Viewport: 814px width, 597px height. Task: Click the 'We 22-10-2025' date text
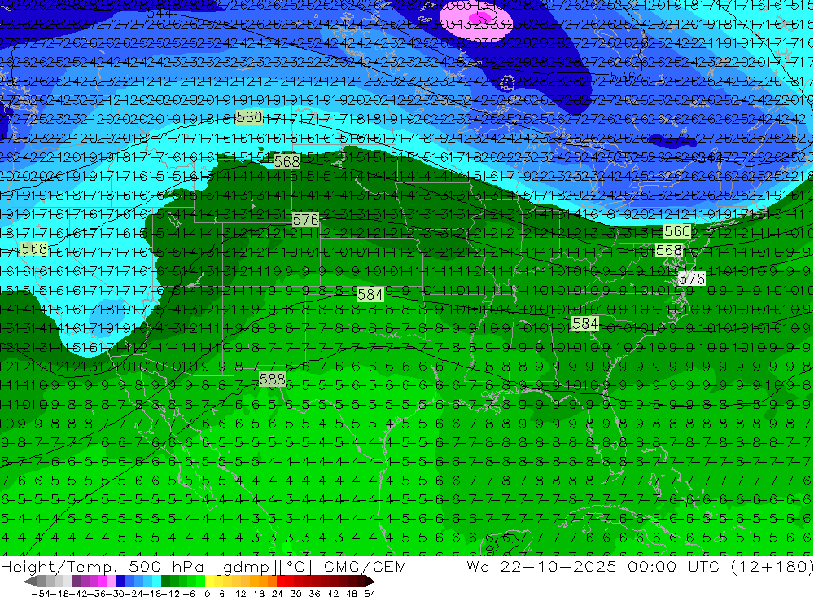point(541,566)
